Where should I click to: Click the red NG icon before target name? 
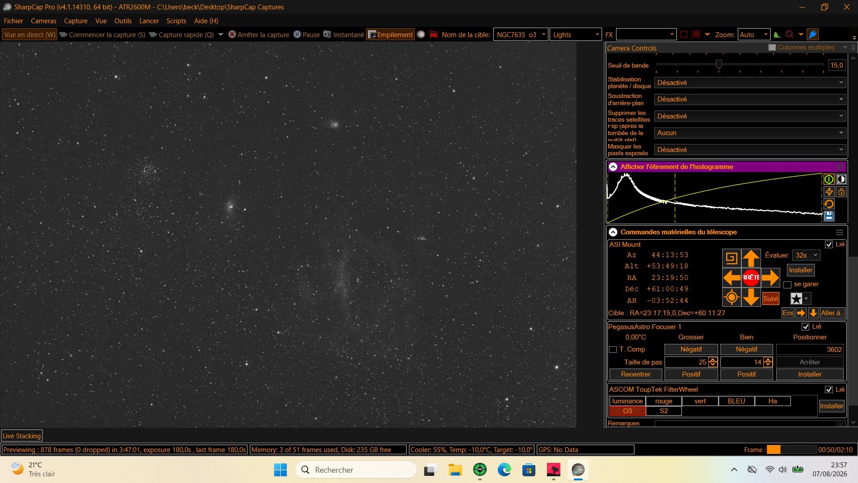433,34
